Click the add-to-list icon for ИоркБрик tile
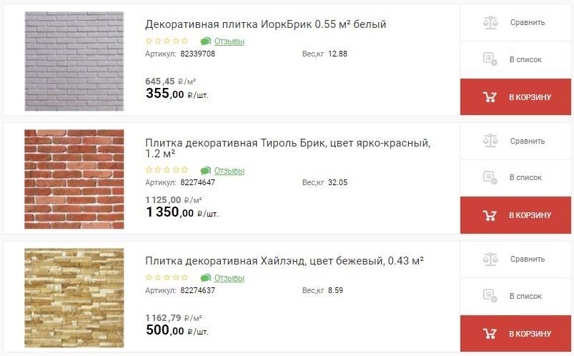Viewport: 574px width, 356px height. pyautogui.click(x=490, y=59)
